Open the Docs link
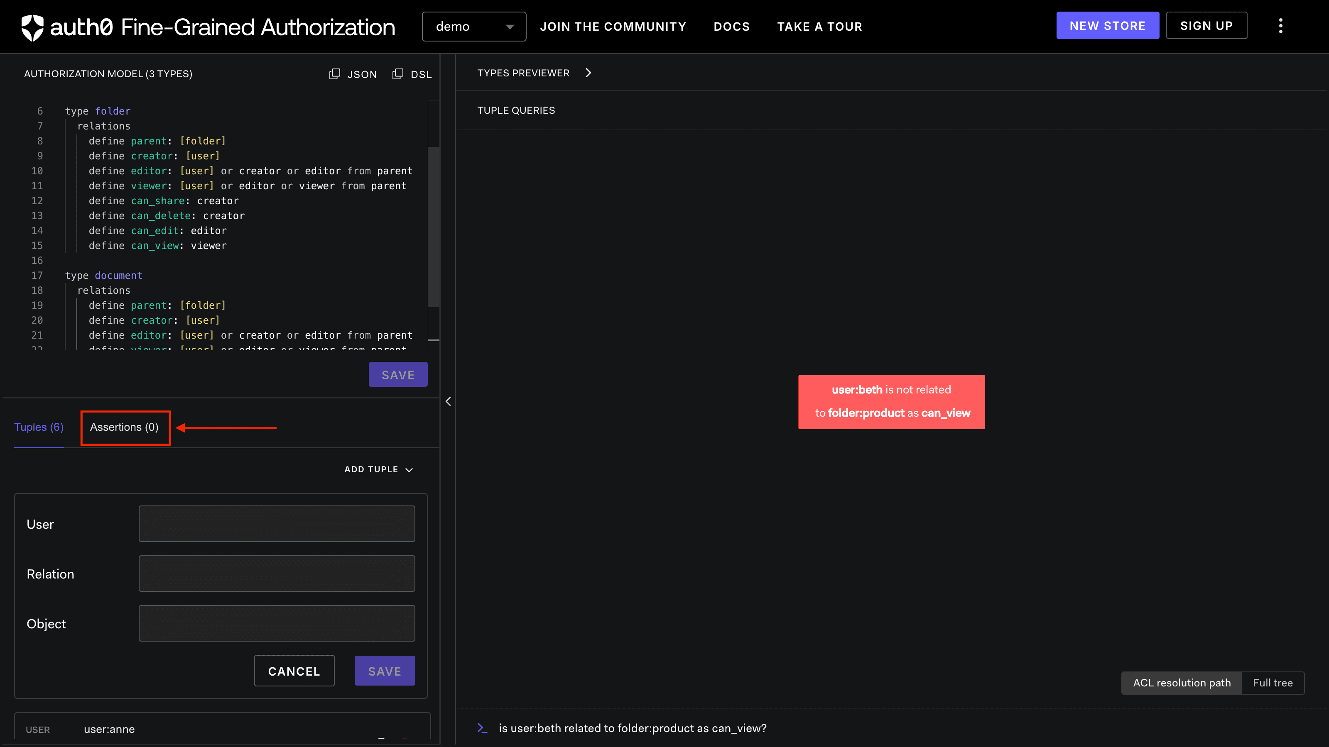 (x=731, y=26)
